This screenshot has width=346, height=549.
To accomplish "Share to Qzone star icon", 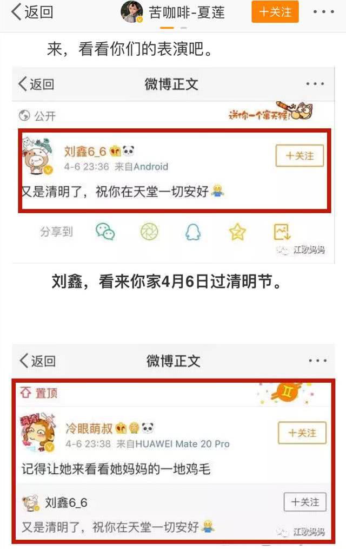I will [237, 232].
